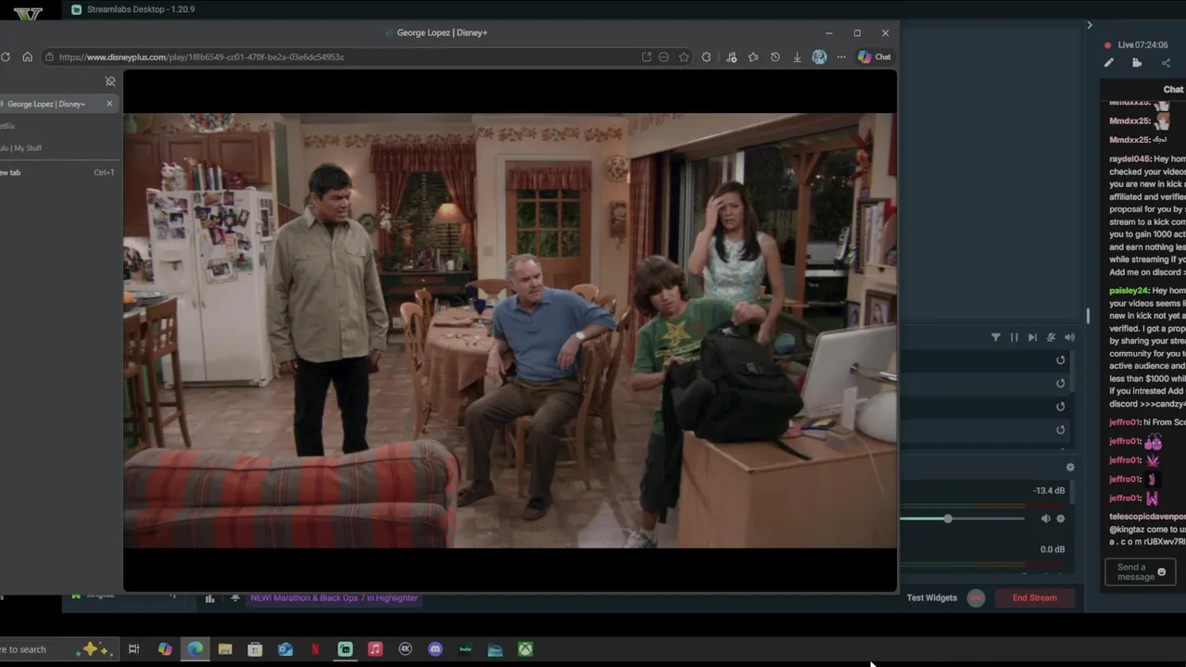Image resolution: width=1186 pixels, height=667 pixels.
Task: Open Streamlabs Desktop from the taskbar
Action: click(x=346, y=649)
